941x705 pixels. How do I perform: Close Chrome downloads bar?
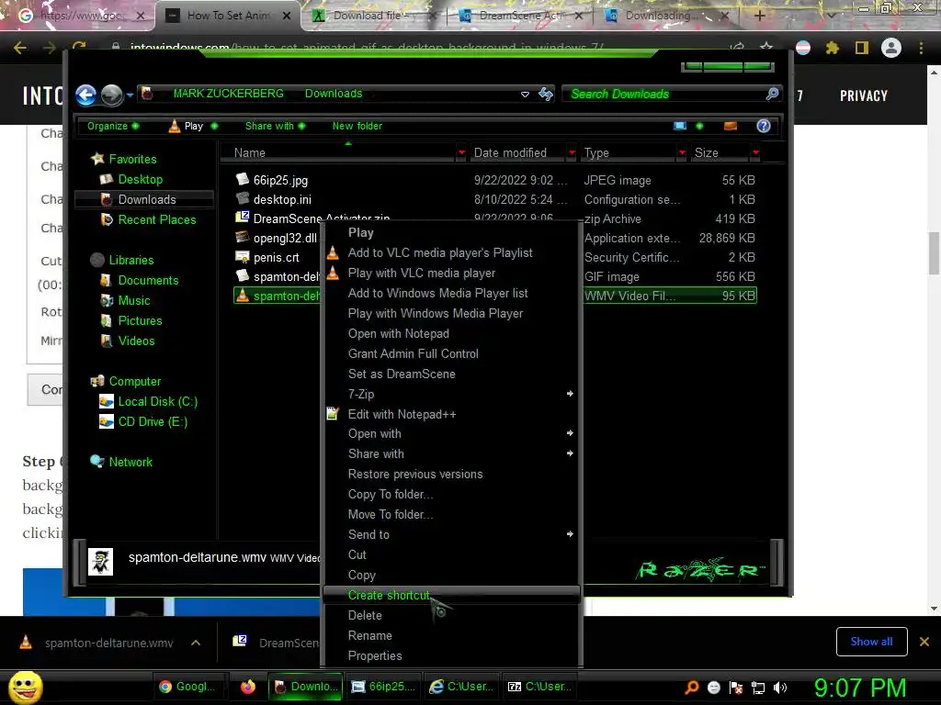point(924,642)
